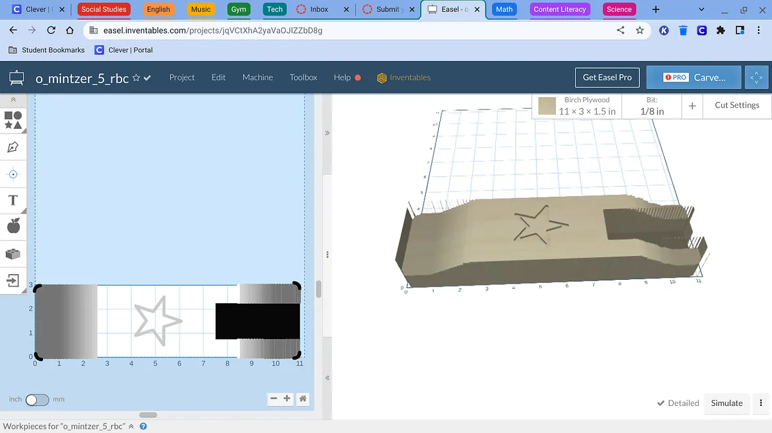
Task: Open the Icons library apple icon
Action: pos(13,226)
